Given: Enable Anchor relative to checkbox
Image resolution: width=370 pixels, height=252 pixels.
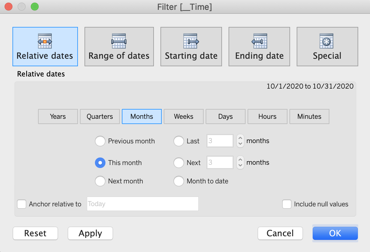Looking at the screenshot, I should pyautogui.click(x=22, y=204).
